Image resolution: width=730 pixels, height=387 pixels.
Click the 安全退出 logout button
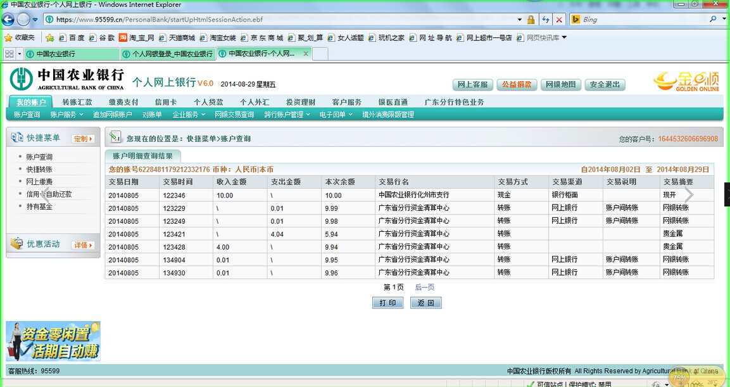(605, 85)
